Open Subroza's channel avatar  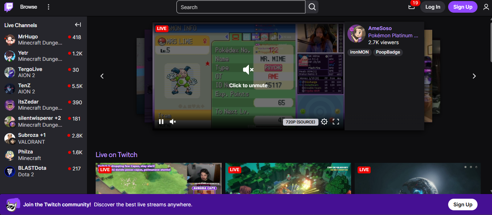coord(10,138)
